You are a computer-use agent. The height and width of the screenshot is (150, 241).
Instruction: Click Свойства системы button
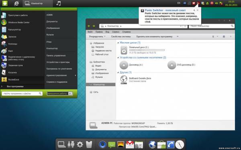pyautogui.click(x=121, y=36)
